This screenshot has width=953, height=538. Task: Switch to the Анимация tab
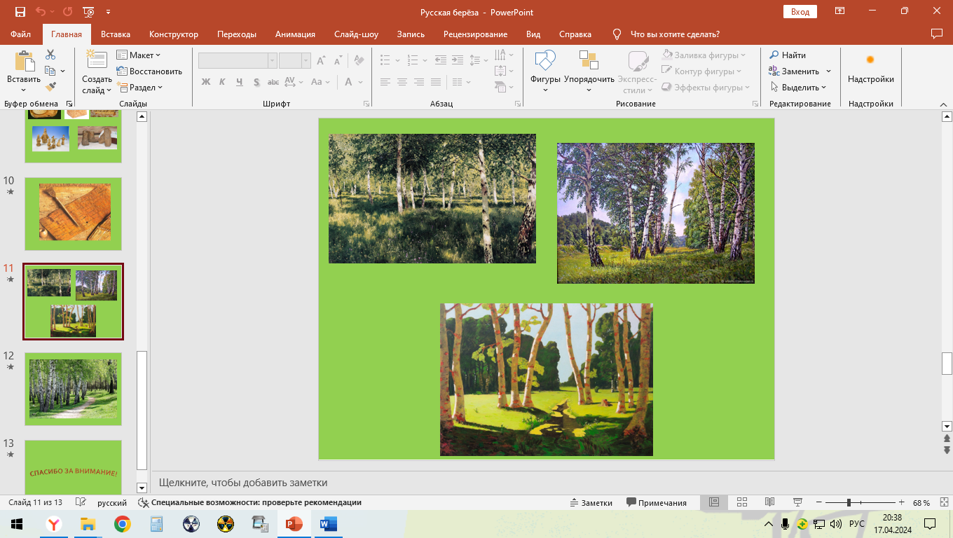click(295, 34)
